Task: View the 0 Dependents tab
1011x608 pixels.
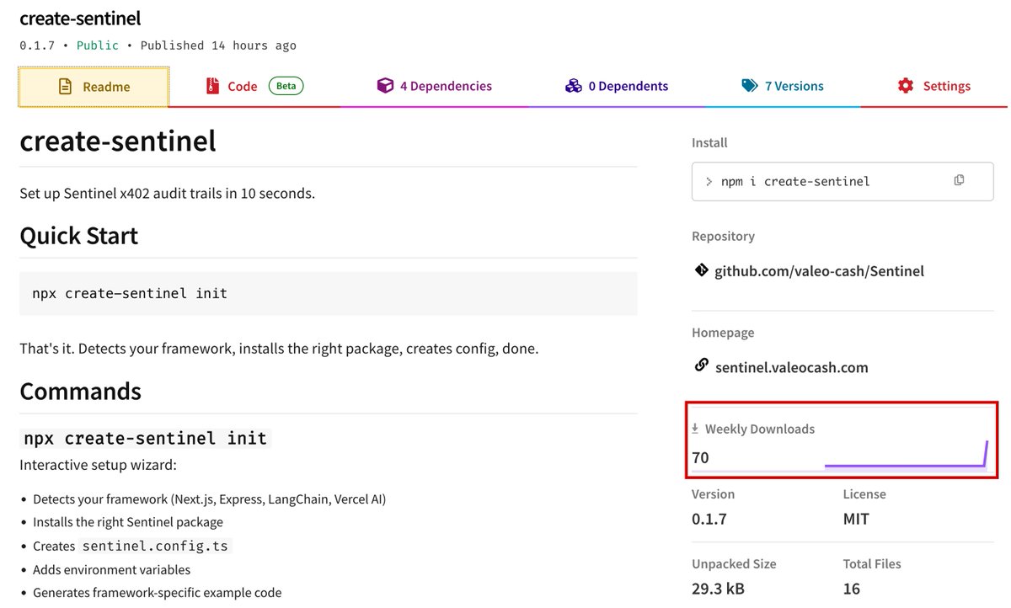Action: coord(617,86)
